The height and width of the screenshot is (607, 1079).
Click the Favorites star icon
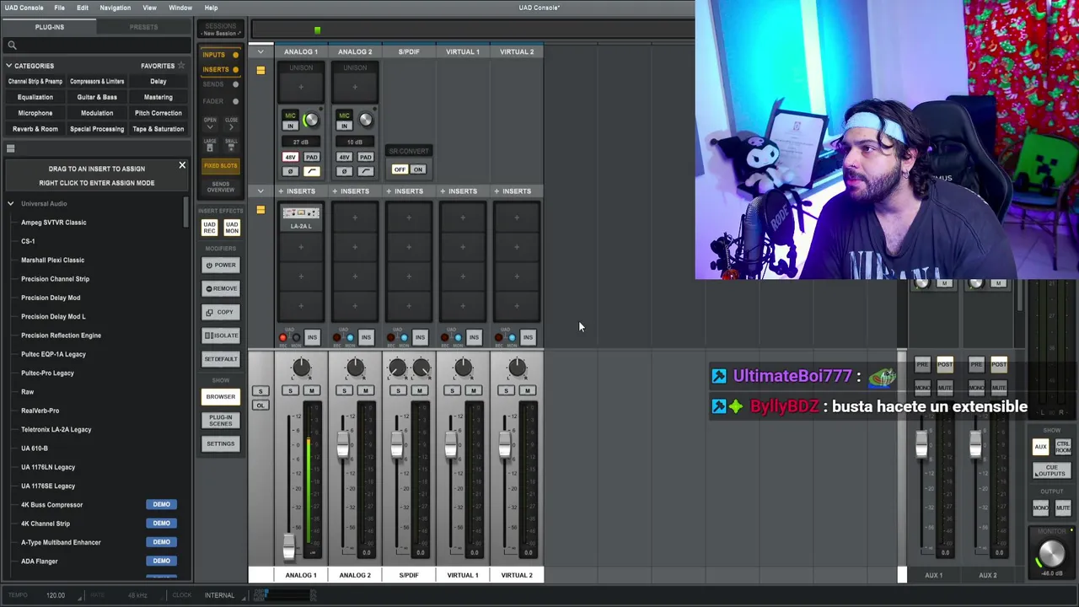180,66
